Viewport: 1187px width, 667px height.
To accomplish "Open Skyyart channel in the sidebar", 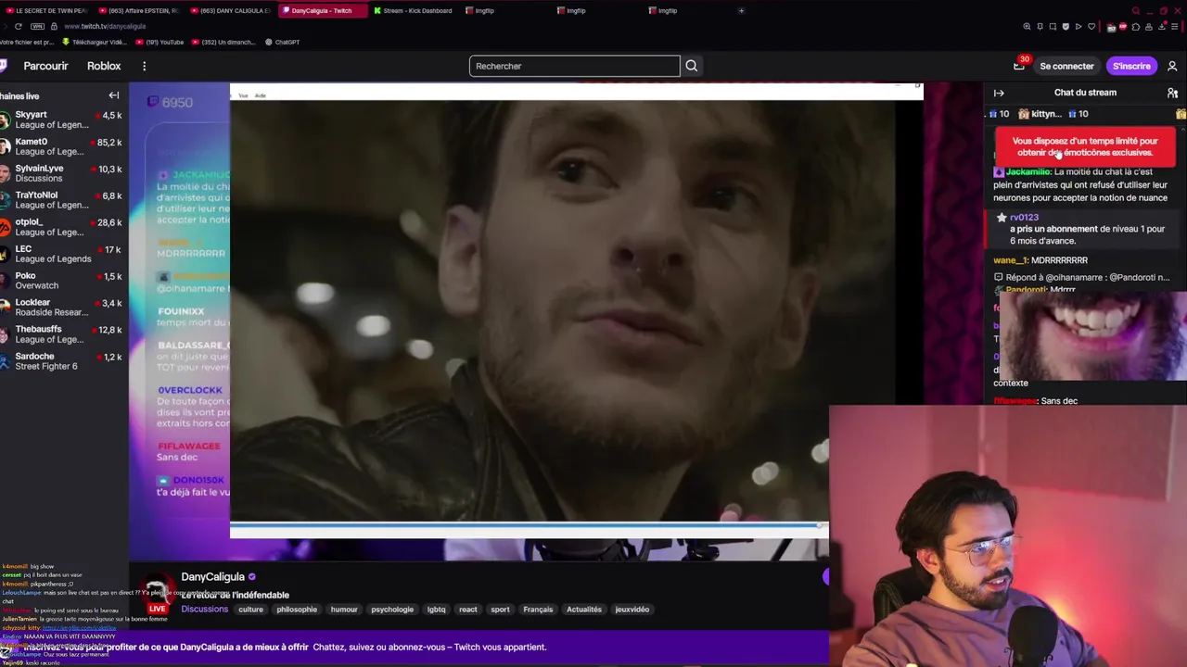I will [x=61, y=120].
